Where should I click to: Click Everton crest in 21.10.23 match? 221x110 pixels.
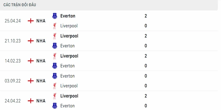click(x=55, y=46)
